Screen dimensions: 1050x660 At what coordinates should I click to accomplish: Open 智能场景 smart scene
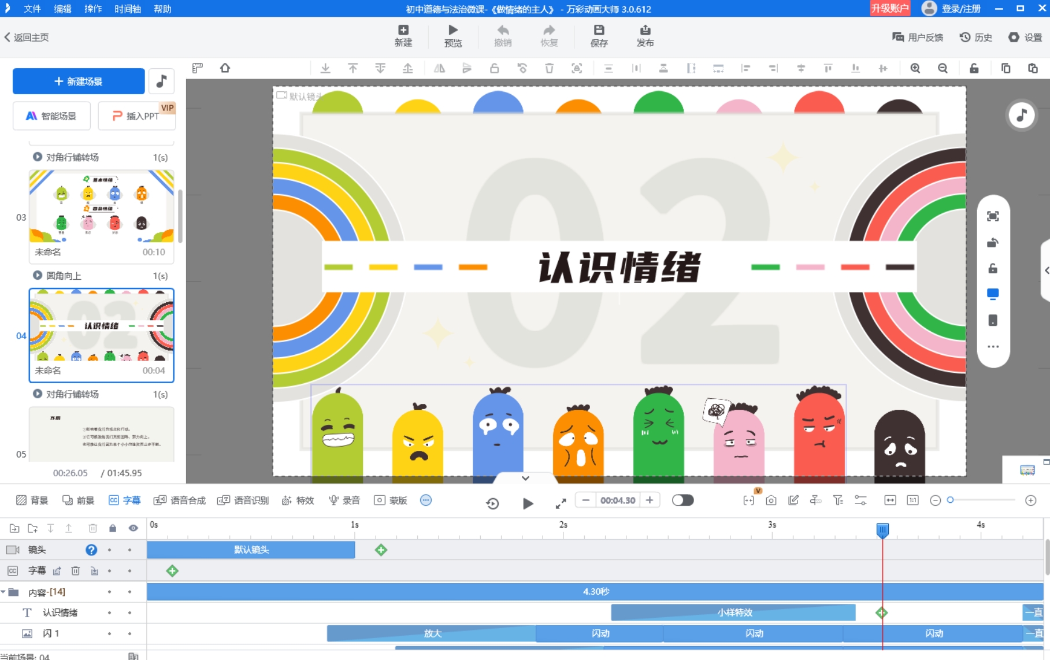(x=51, y=116)
